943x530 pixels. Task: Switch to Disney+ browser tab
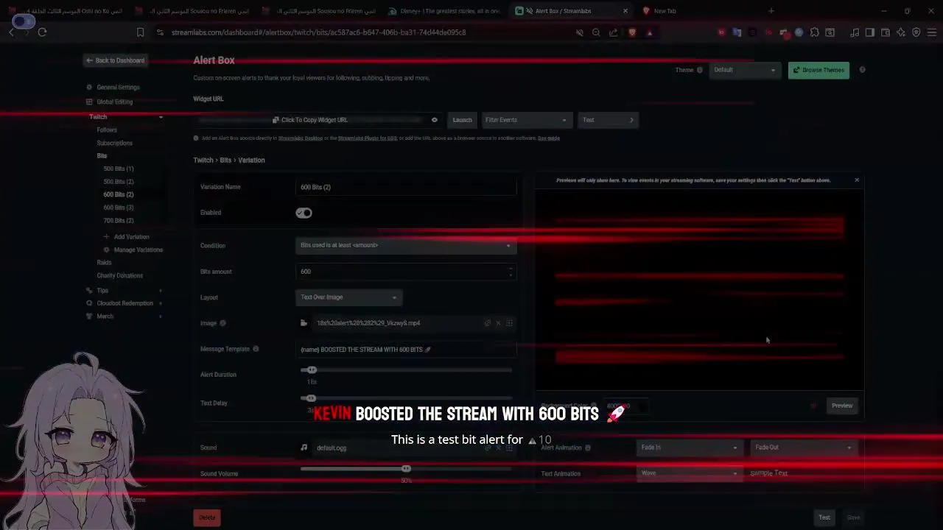click(x=444, y=11)
